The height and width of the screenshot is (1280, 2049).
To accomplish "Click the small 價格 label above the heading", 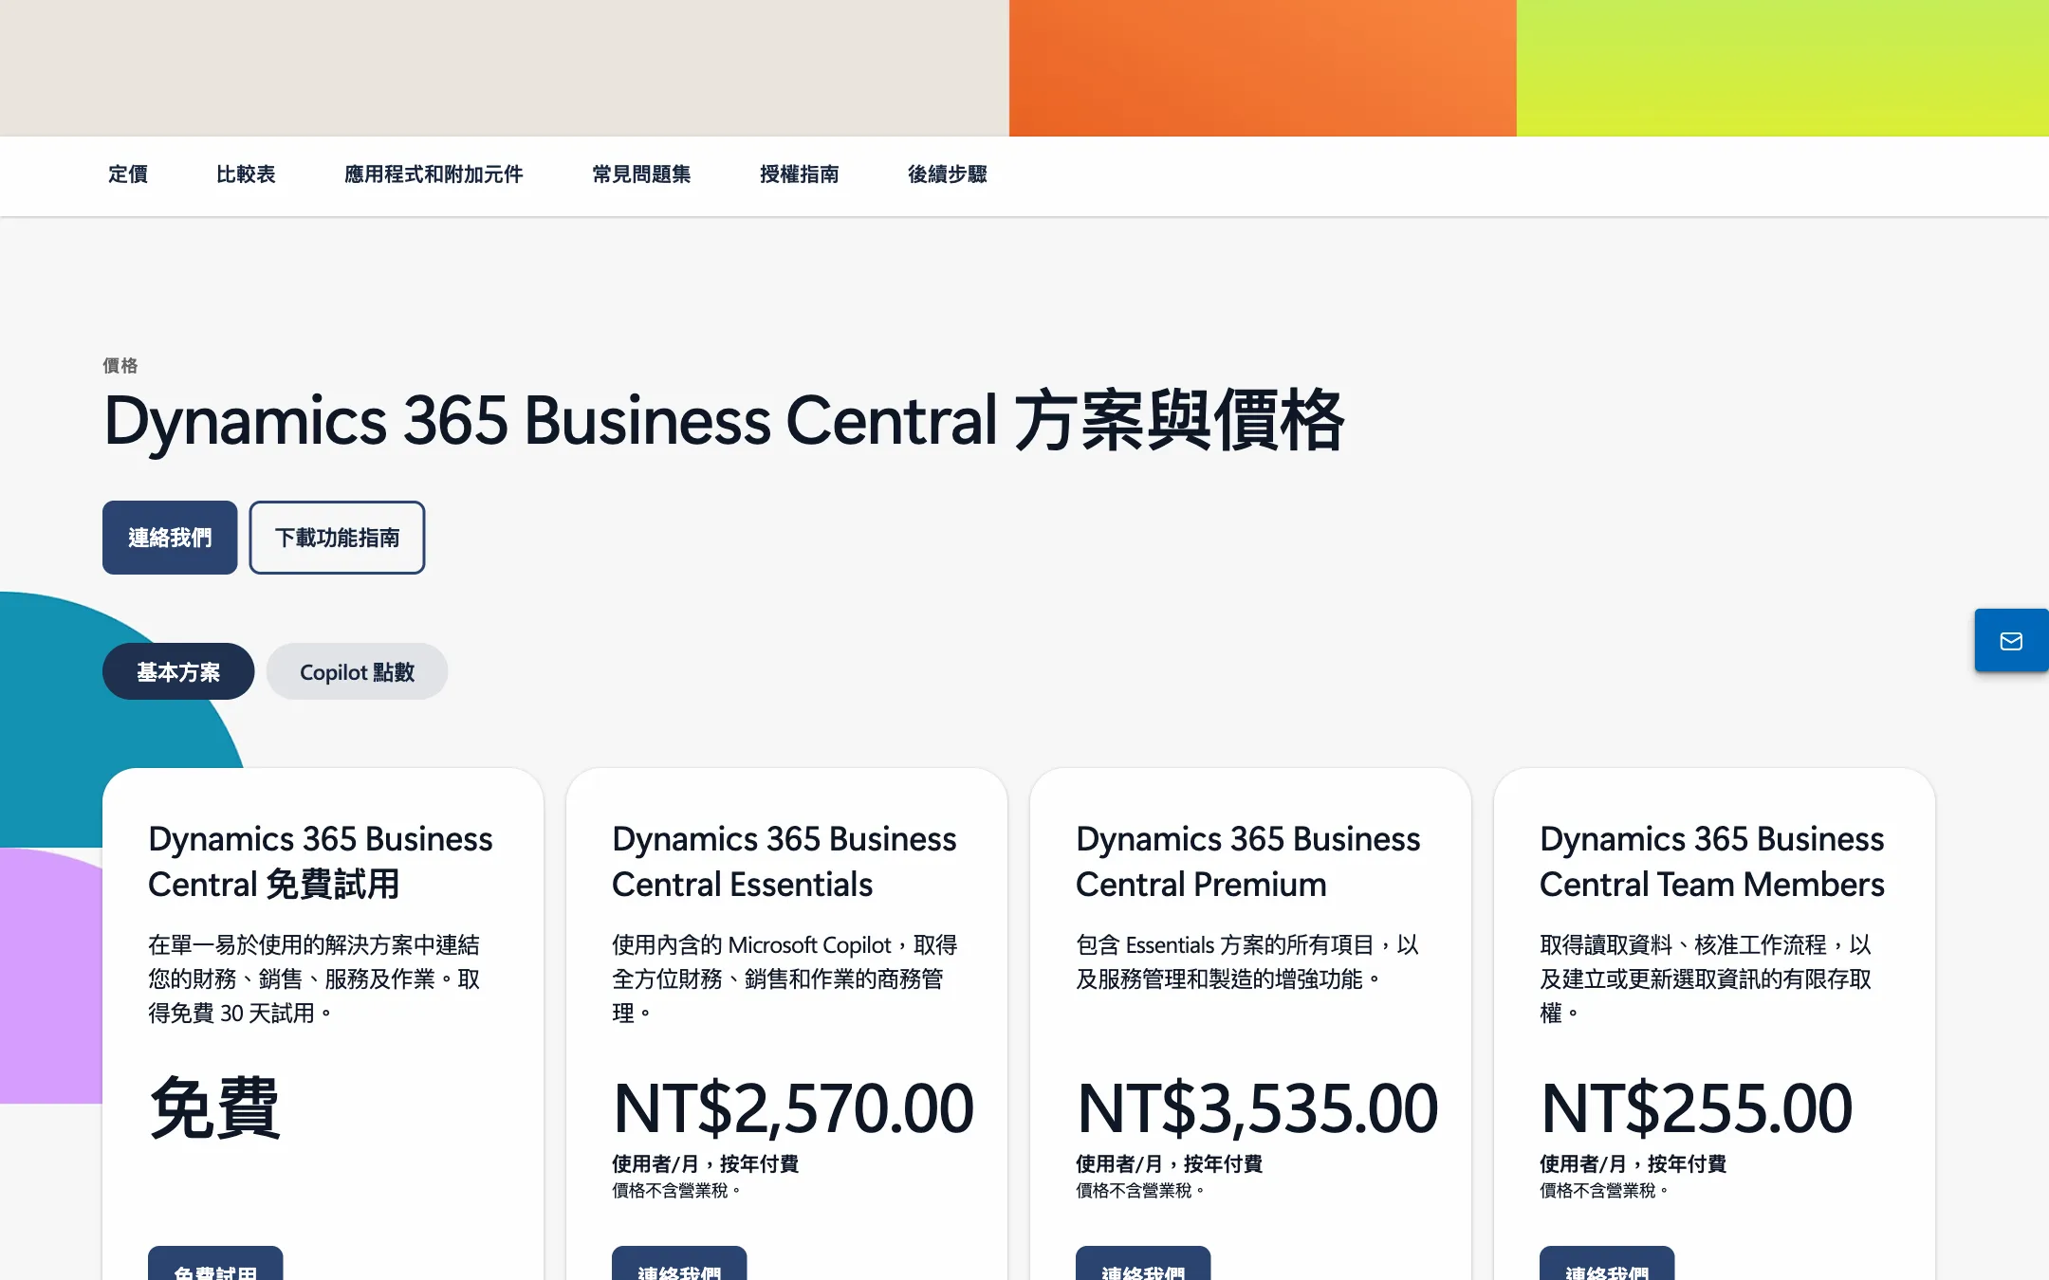I will [x=120, y=366].
